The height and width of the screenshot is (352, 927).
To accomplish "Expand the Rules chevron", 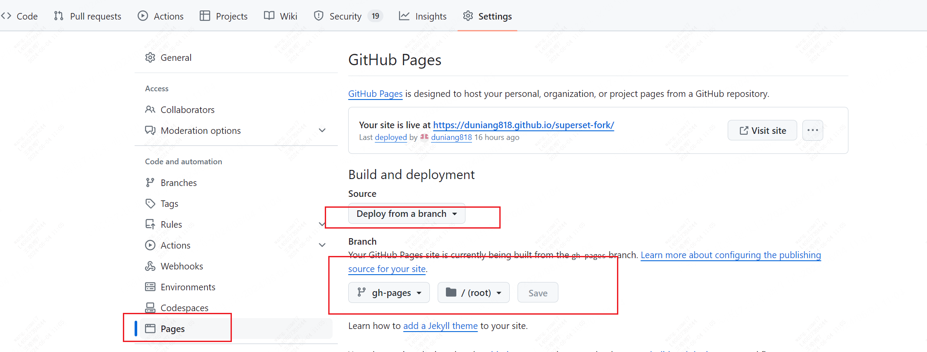I will coord(322,224).
